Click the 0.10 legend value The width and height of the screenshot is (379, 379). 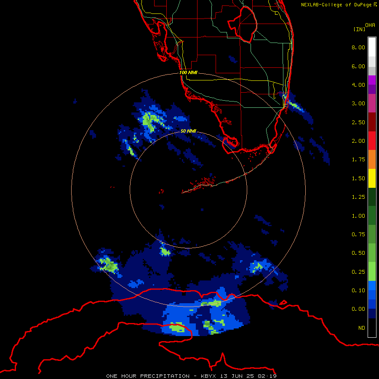358,291
